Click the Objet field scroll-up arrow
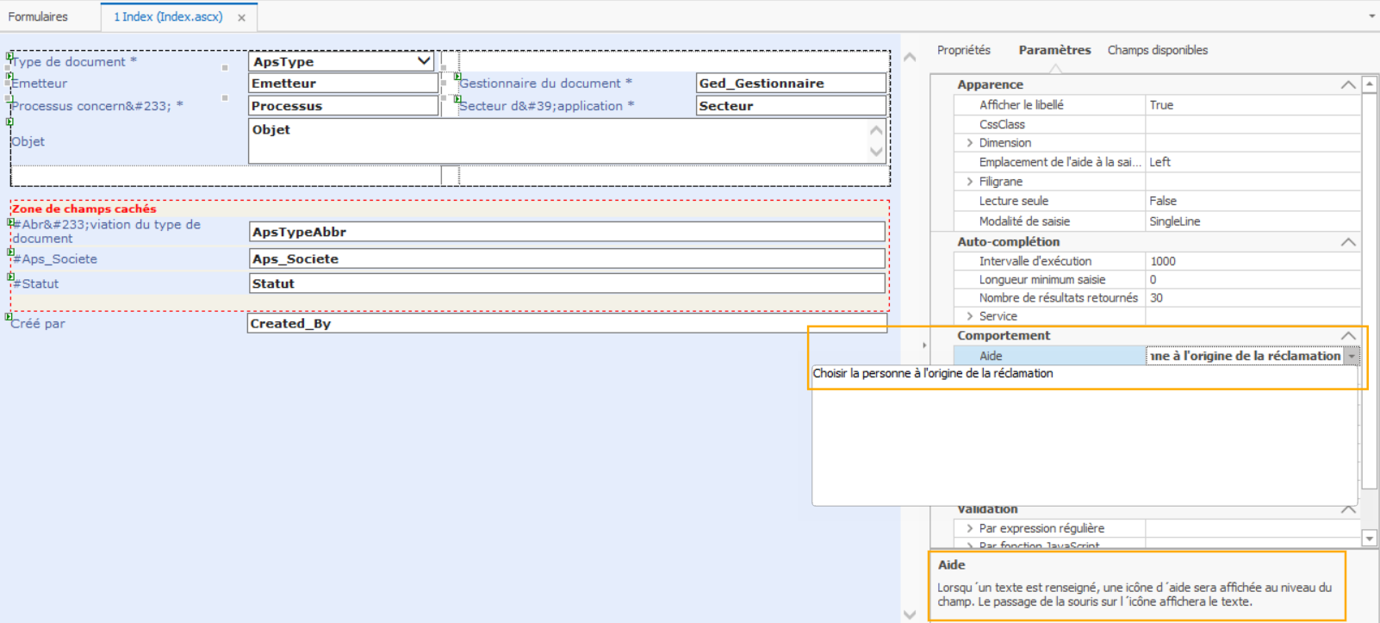The height and width of the screenshot is (623, 1380). 876,130
